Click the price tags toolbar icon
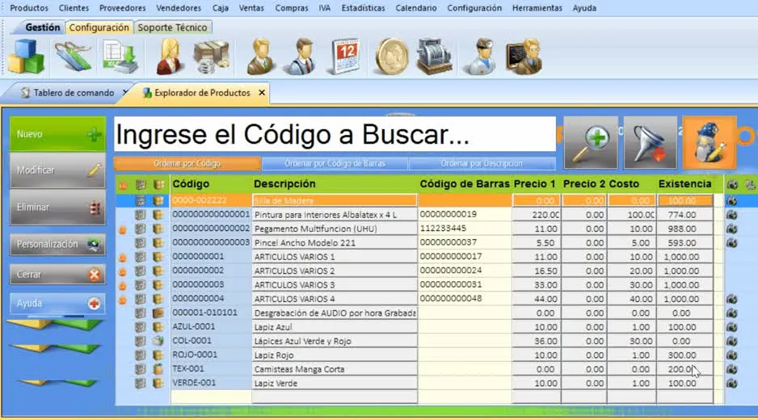Screen dimensions: 758x420 (73, 57)
